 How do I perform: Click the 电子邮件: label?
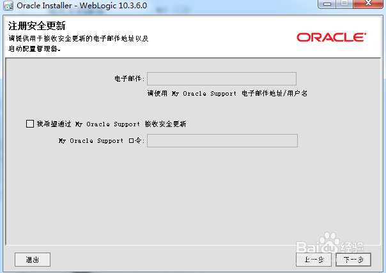coord(129,78)
